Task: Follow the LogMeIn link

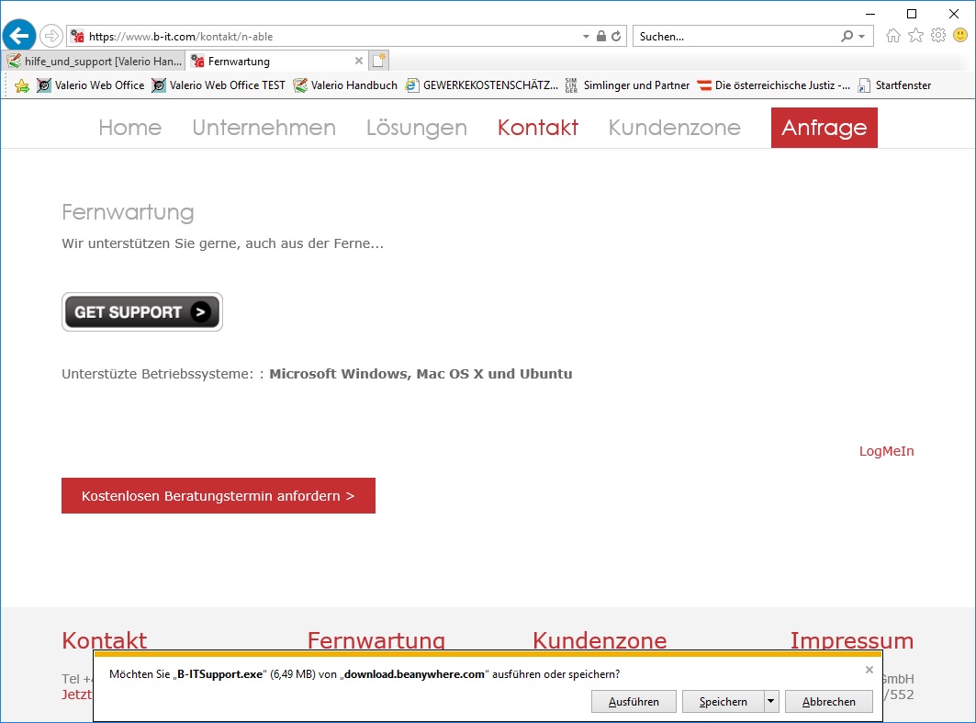Action: pyautogui.click(x=886, y=451)
